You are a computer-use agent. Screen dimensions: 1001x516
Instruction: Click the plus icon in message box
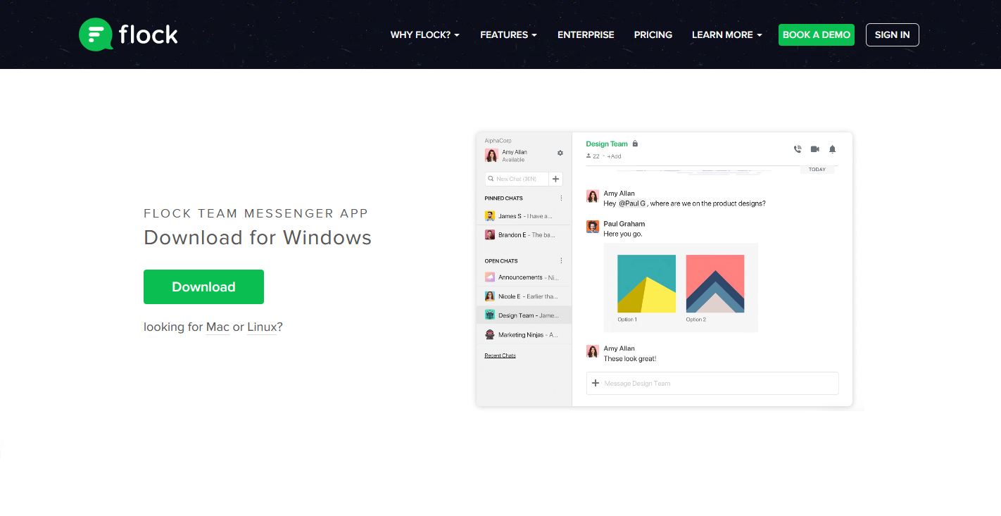pos(596,383)
